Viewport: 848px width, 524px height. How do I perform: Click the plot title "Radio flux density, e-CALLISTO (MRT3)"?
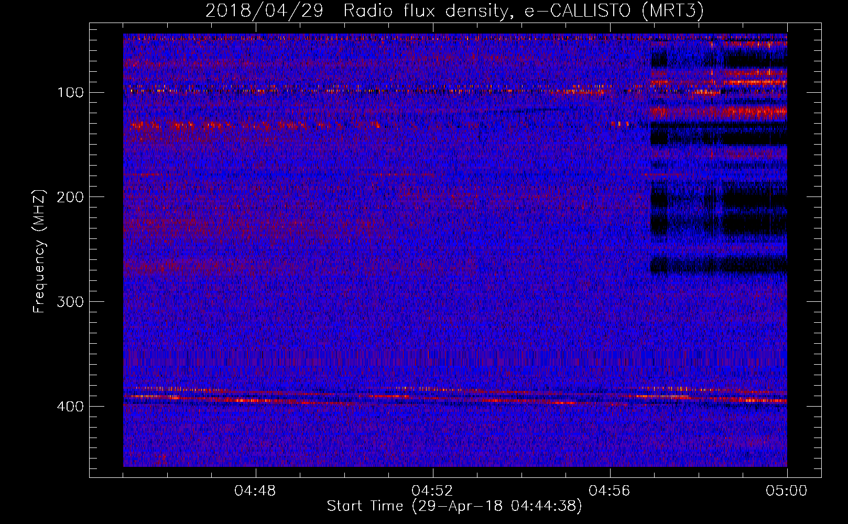523,11
